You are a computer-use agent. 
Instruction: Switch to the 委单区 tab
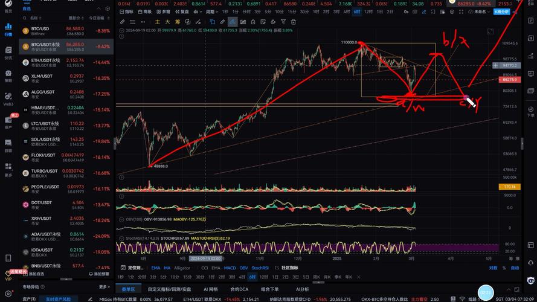pyautogui.click(x=129, y=289)
